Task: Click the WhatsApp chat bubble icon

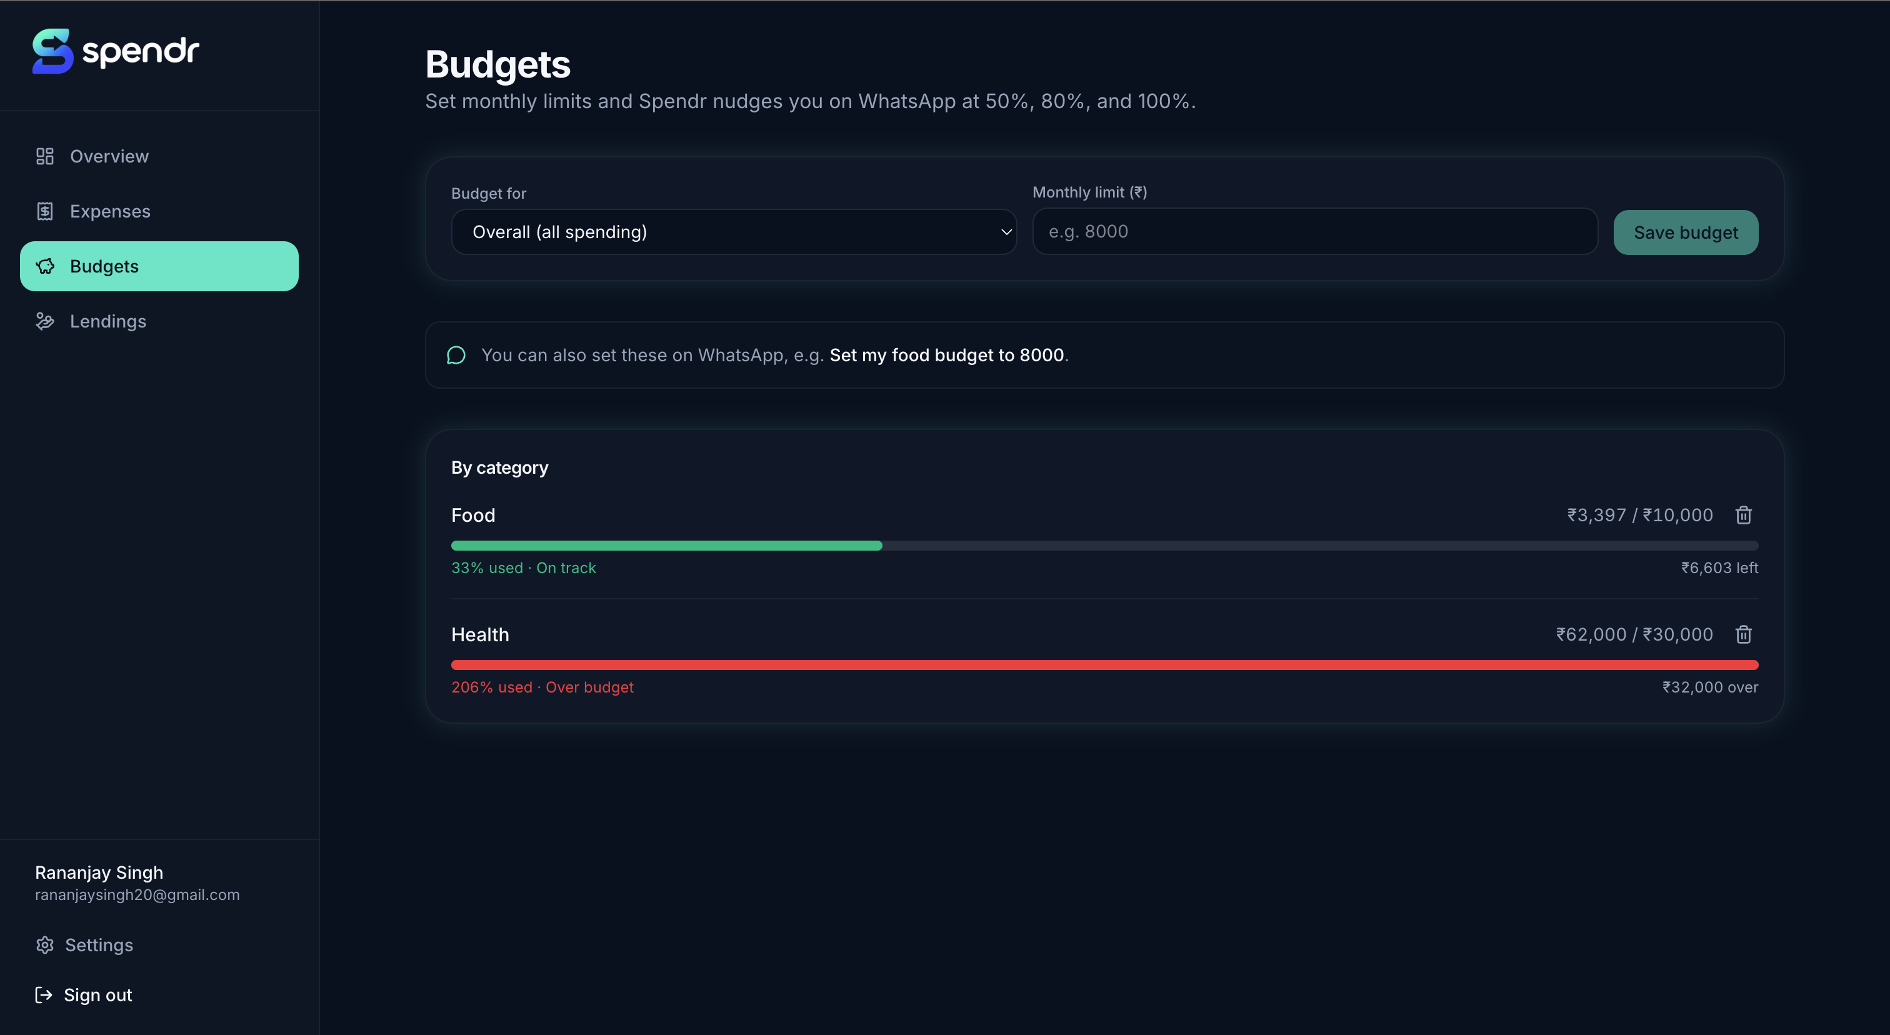Action: (456, 355)
